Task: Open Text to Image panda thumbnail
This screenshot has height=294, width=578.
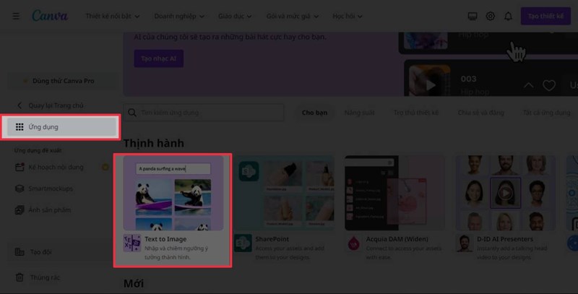Action: [x=173, y=193]
